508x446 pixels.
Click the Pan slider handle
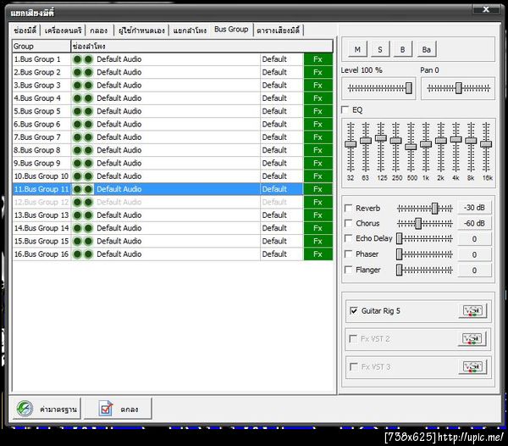[458, 88]
